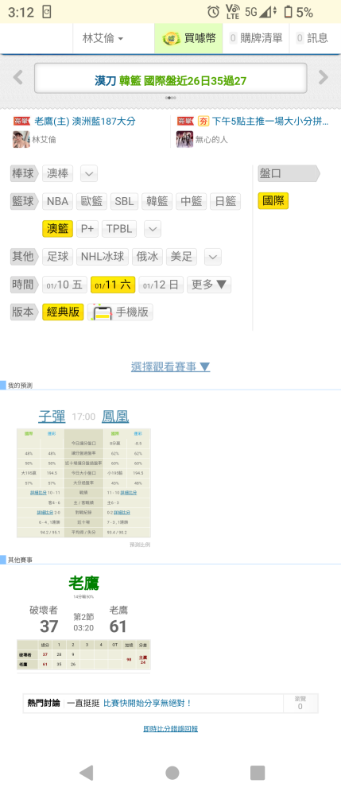Select the 韓籃 league
Screen dimensions: 341x795
157,201
